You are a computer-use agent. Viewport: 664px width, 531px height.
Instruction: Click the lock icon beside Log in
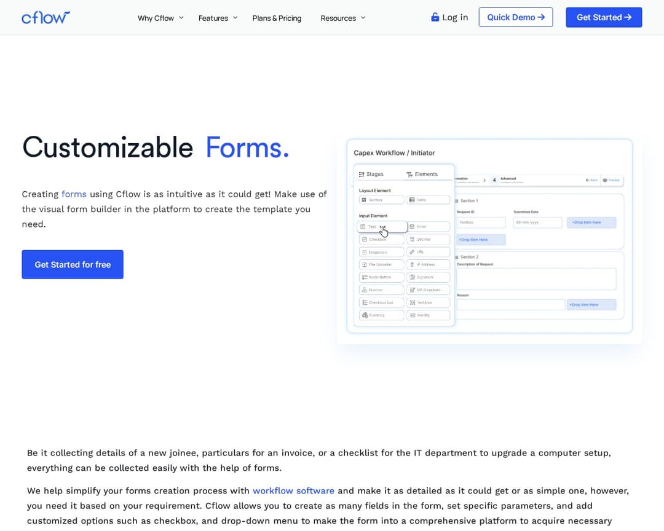tap(435, 17)
